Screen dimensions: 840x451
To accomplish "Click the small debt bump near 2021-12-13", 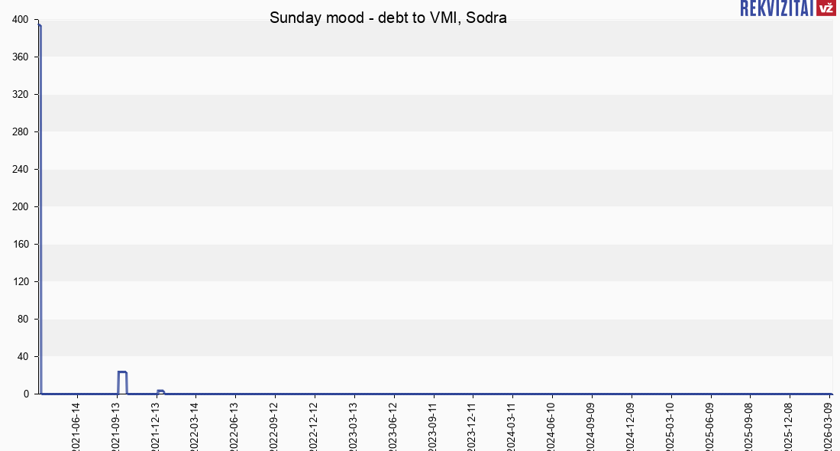I will point(160,391).
